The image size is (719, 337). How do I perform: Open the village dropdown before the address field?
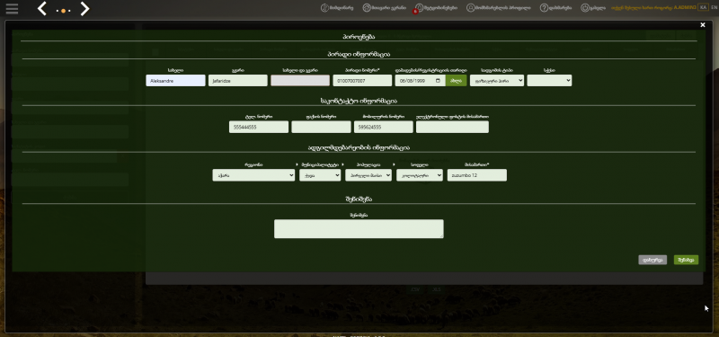click(x=420, y=175)
